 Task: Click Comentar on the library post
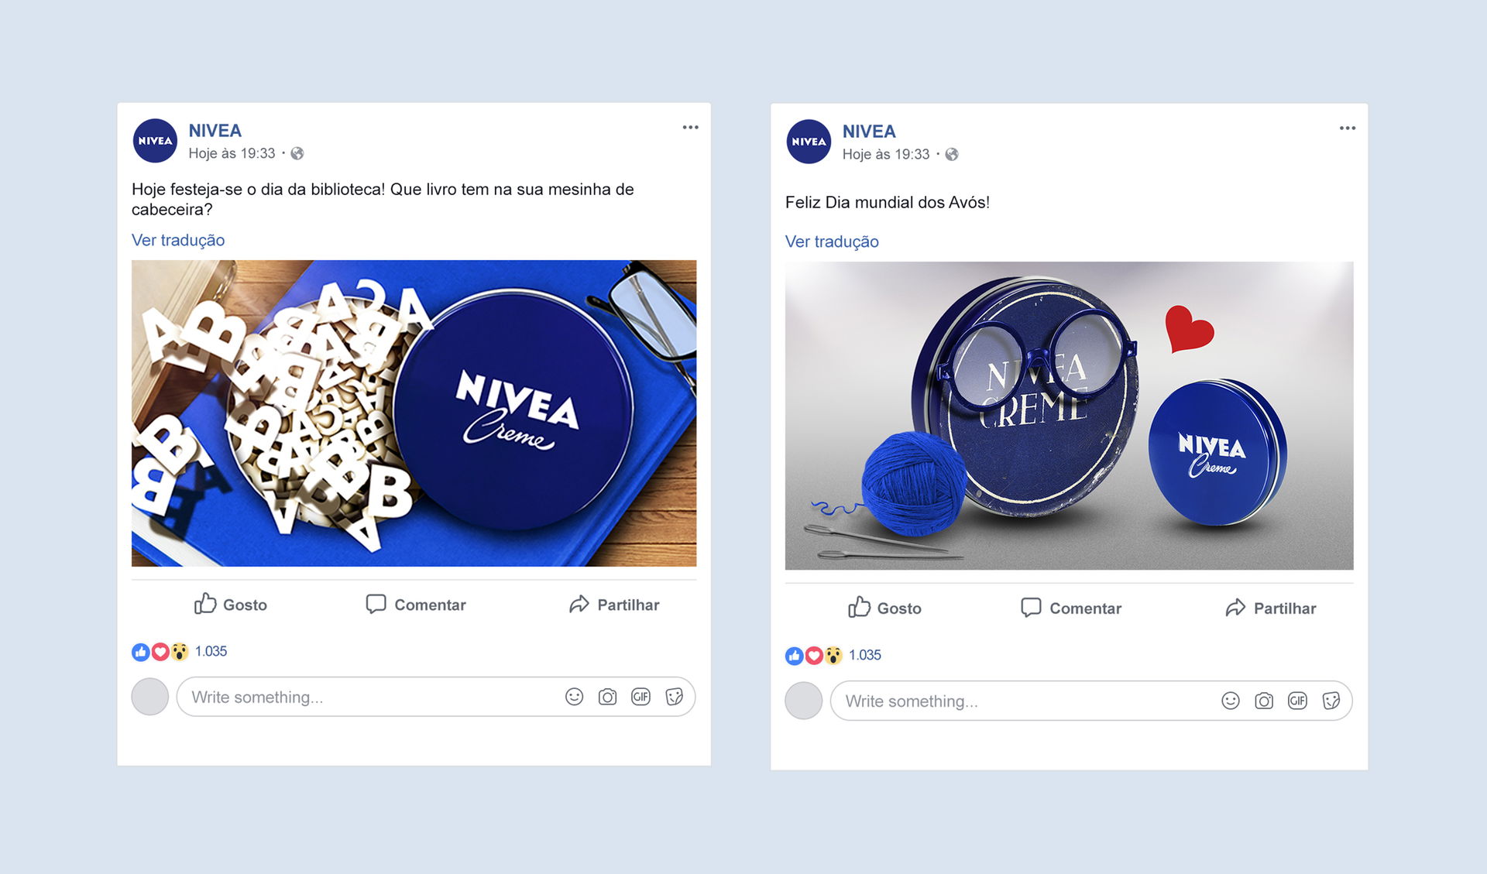coord(416,605)
